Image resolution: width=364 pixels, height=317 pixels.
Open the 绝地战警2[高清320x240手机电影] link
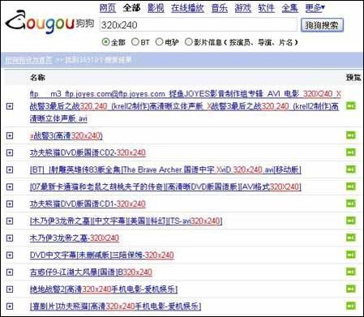104,289
